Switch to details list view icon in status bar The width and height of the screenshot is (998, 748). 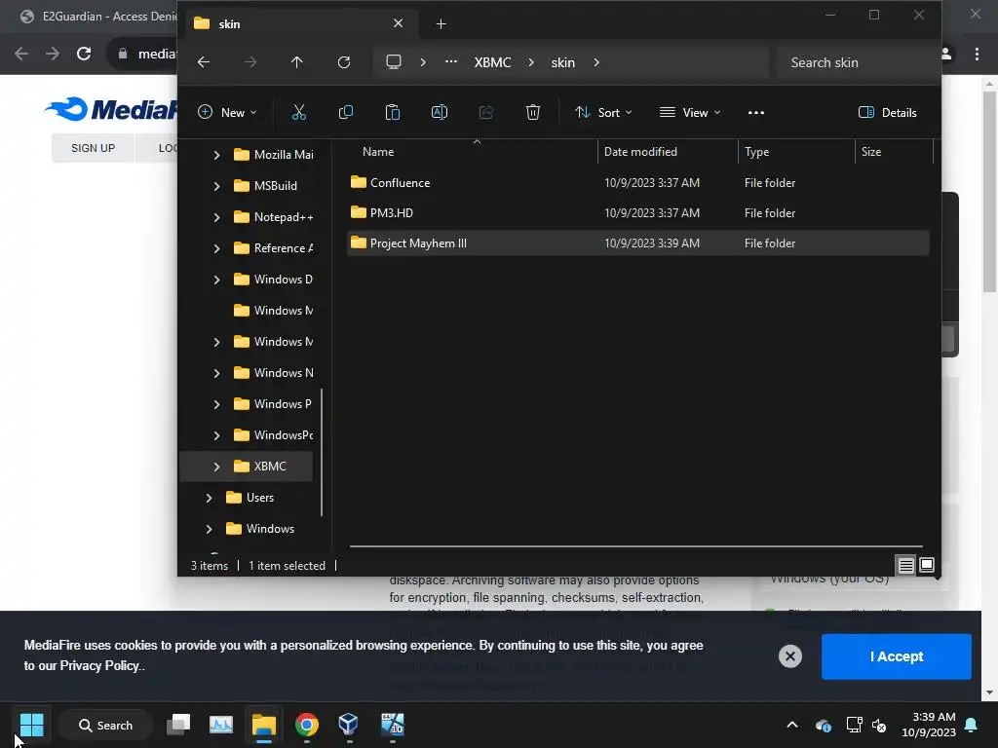click(905, 565)
